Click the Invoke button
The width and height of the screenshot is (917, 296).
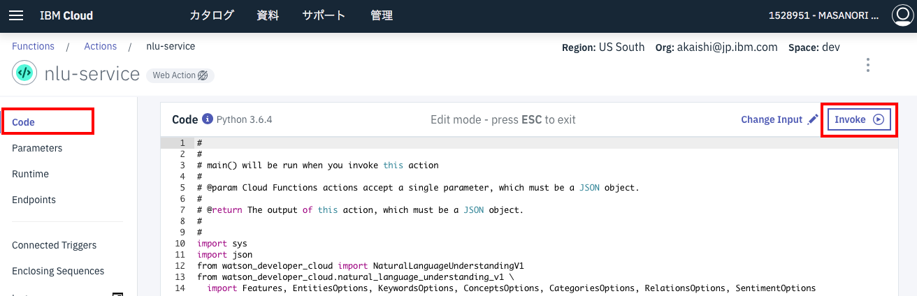859,119
